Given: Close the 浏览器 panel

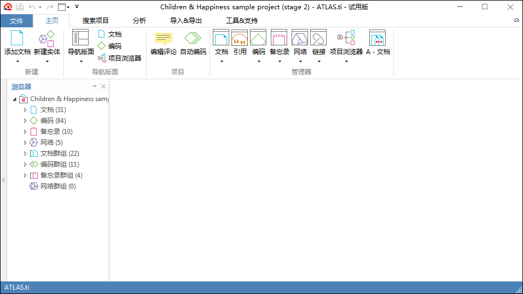Looking at the screenshot, I should (103, 86).
